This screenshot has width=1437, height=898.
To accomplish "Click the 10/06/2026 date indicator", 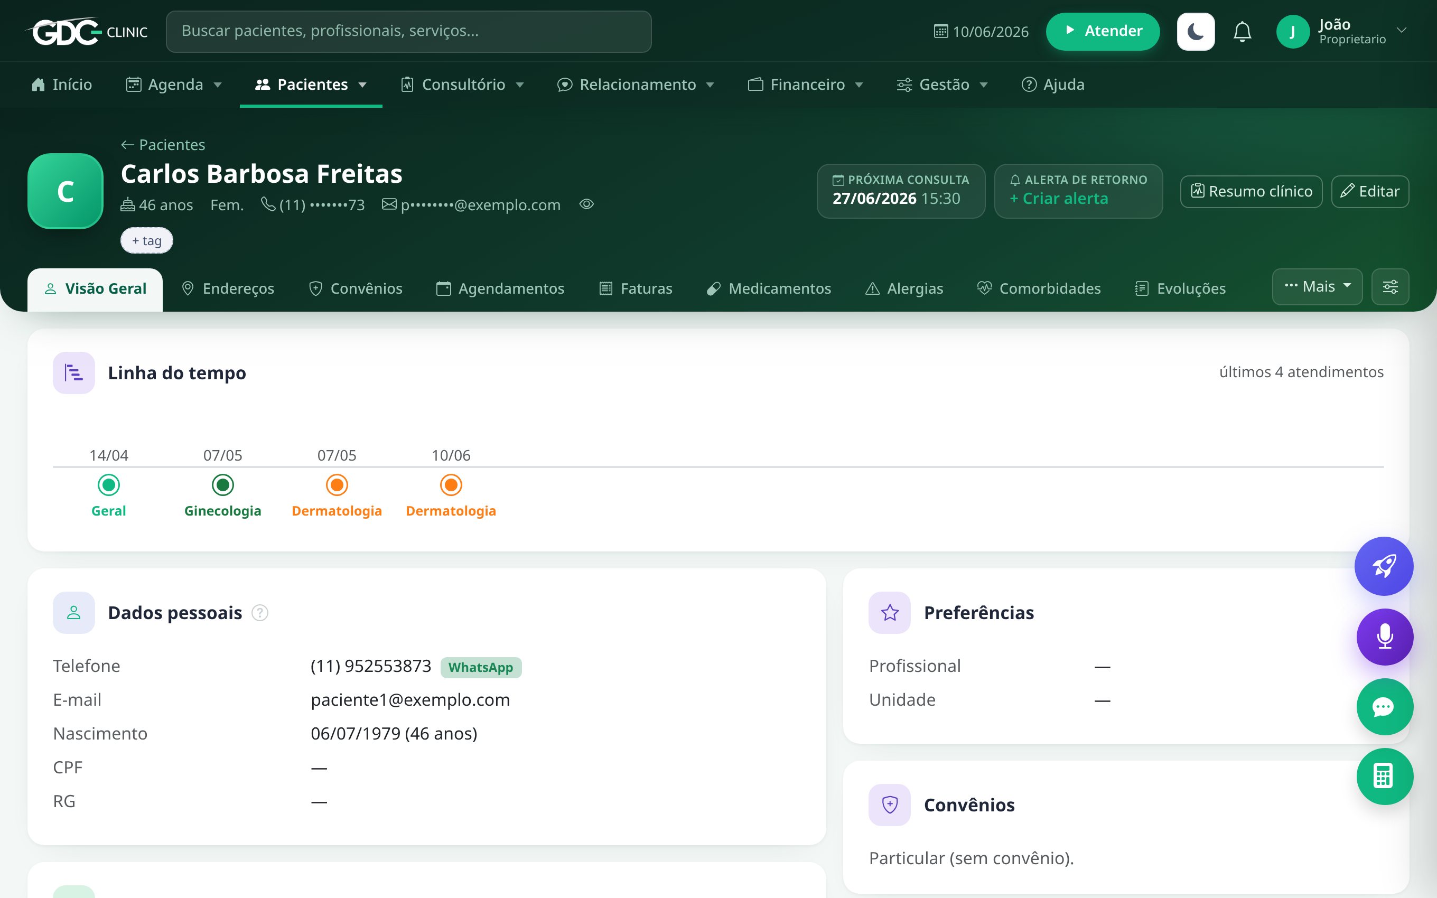I will [981, 32].
